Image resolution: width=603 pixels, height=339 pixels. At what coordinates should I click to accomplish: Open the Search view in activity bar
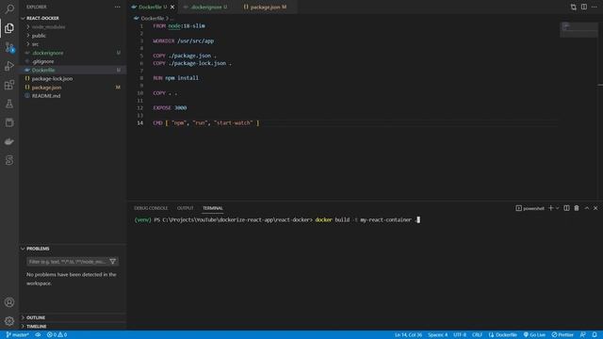9,8
